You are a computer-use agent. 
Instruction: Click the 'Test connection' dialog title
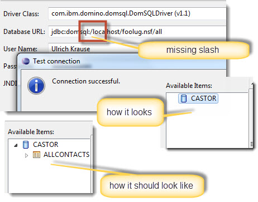[x=56, y=61]
